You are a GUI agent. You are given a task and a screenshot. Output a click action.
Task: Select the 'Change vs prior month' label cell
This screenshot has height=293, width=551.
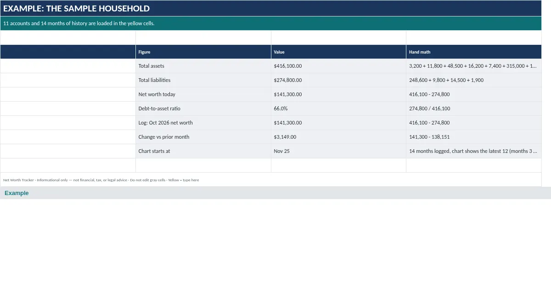203,137
